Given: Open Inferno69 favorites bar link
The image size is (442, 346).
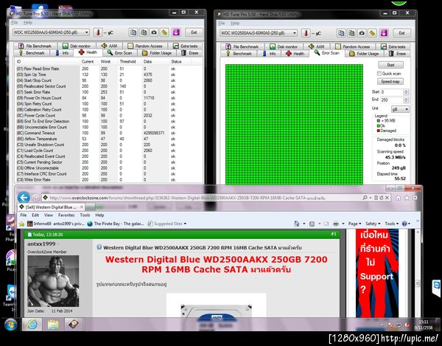Looking at the screenshot, I should click(55, 224).
